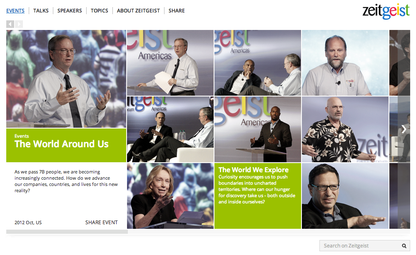Click the Zeitgeist logo

point(386,11)
